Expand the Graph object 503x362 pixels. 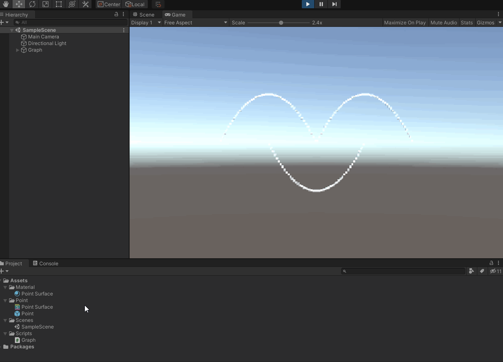17,50
